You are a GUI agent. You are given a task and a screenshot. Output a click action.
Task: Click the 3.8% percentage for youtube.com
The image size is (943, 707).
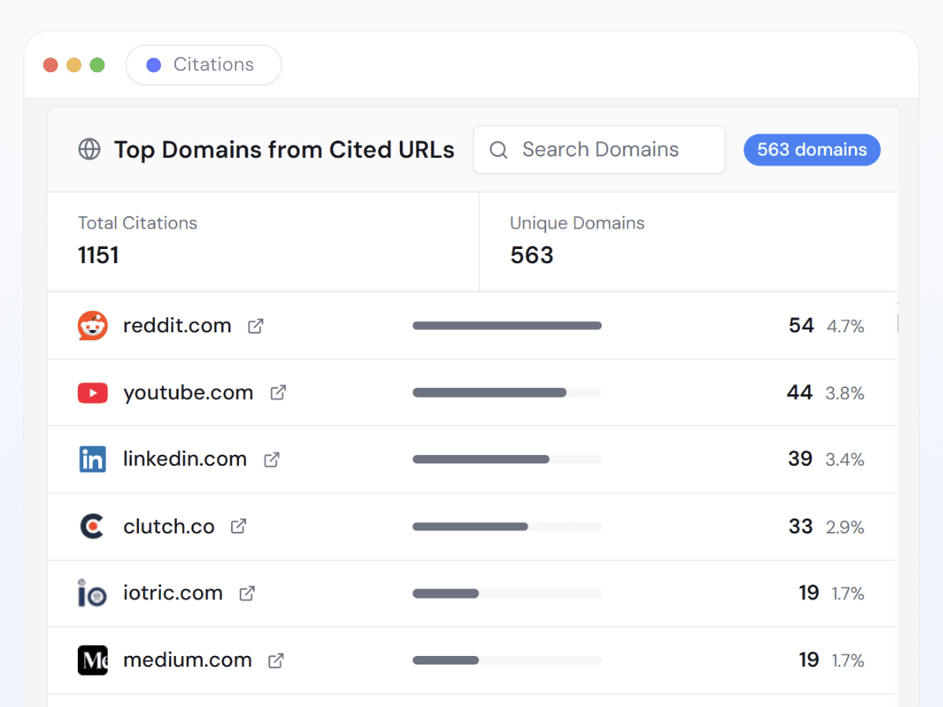[x=845, y=394]
